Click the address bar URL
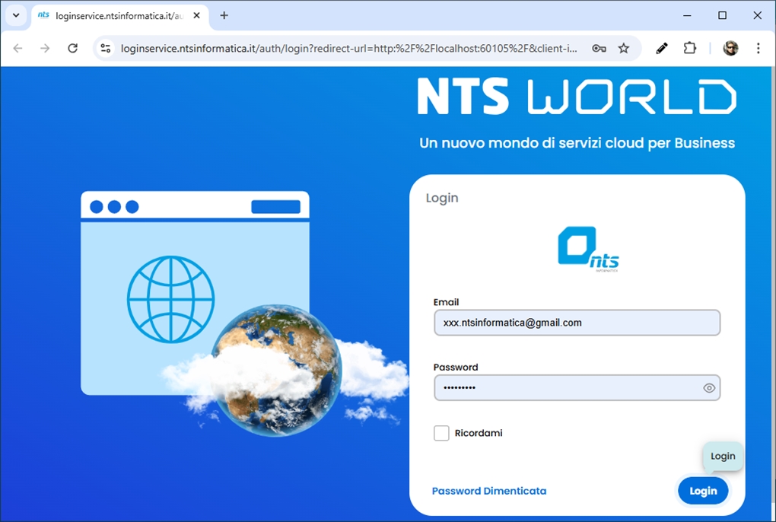Image resolution: width=776 pixels, height=522 pixels. point(348,48)
